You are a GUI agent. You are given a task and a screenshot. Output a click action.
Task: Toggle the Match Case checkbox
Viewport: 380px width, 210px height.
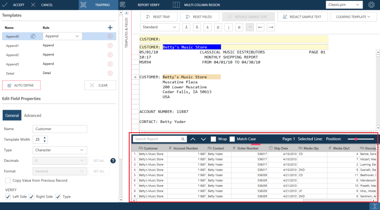[232, 139]
